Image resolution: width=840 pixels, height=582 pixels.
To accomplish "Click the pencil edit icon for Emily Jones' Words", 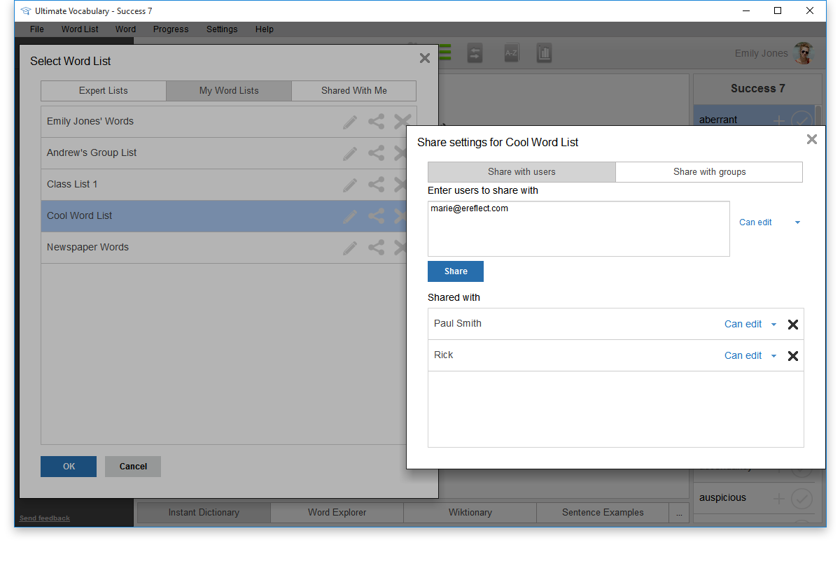I will (x=350, y=122).
